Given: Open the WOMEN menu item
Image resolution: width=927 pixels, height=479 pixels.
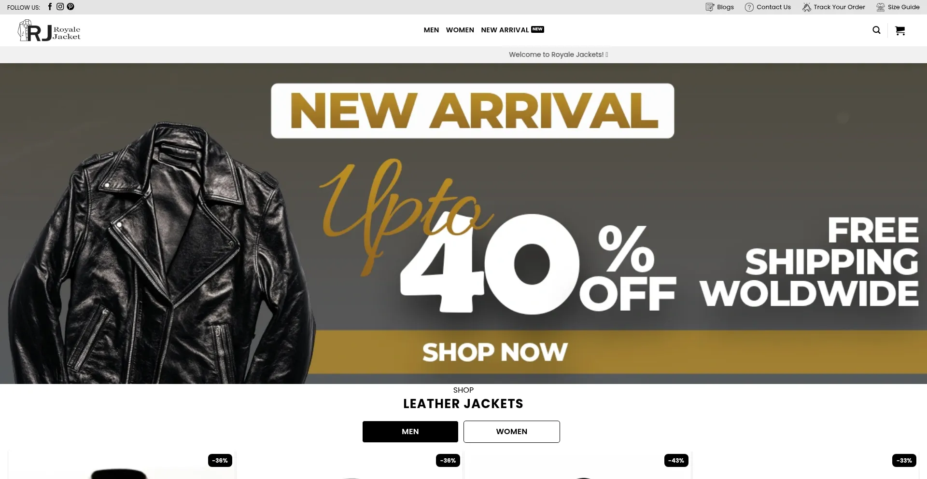Looking at the screenshot, I should 460,30.
